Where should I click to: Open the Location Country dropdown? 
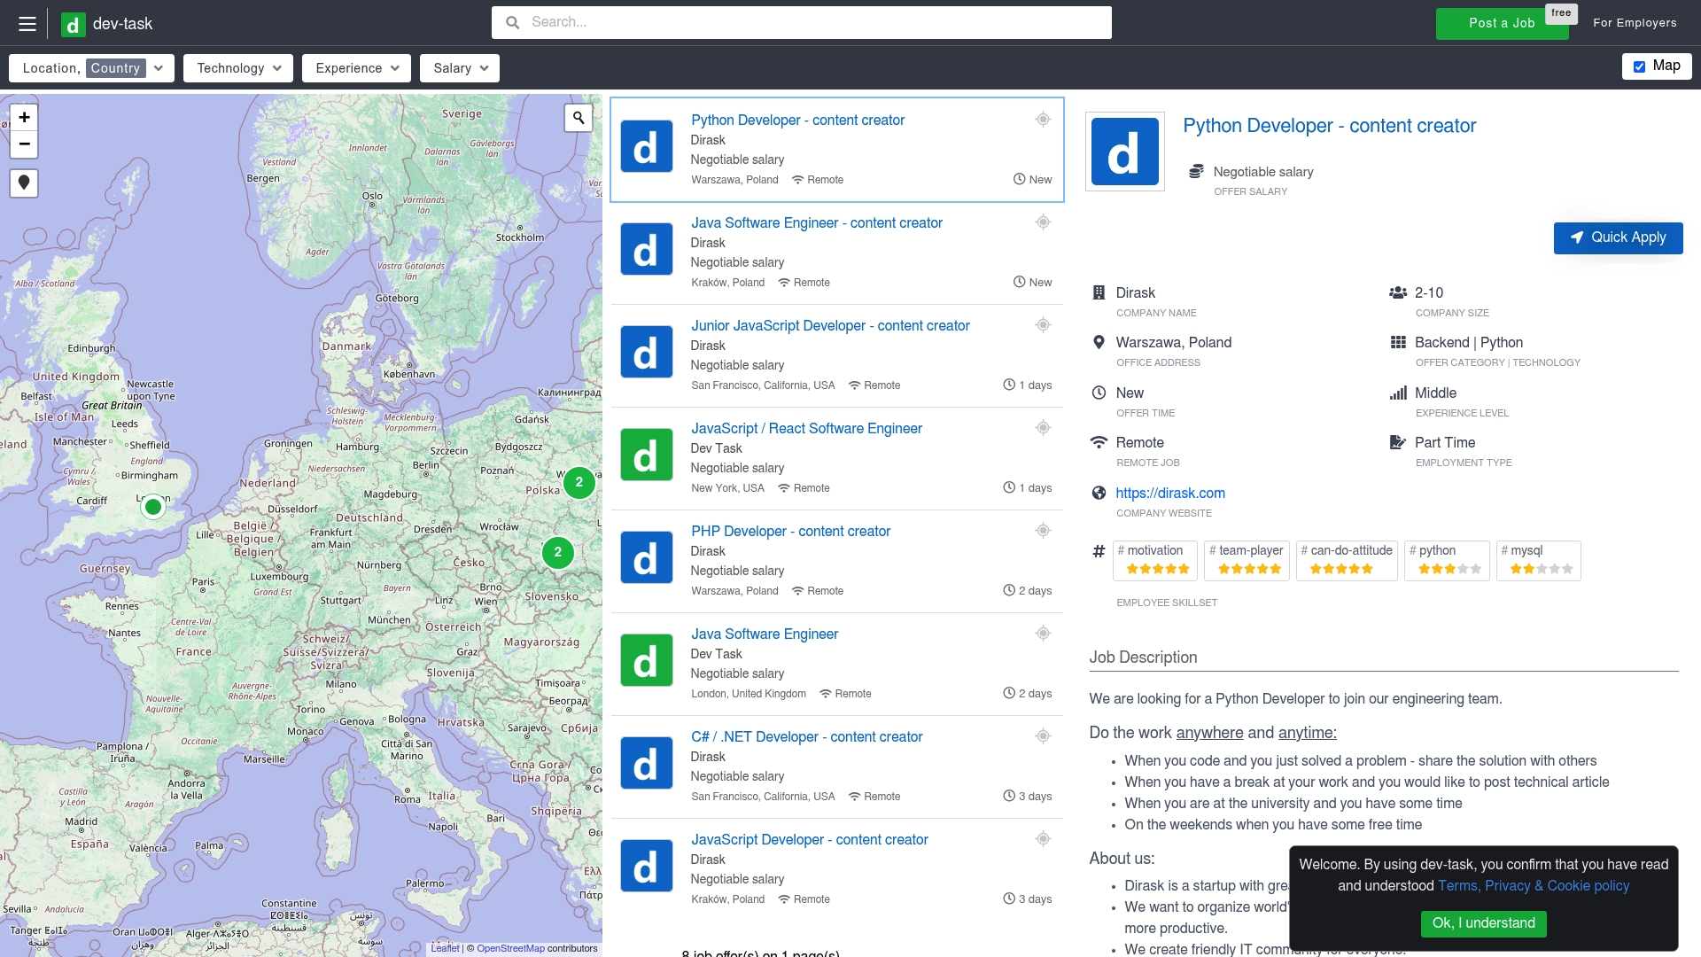coord(158,67)
